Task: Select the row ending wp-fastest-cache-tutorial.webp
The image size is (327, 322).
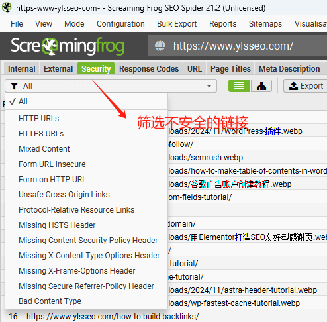Action: (247, 303)
